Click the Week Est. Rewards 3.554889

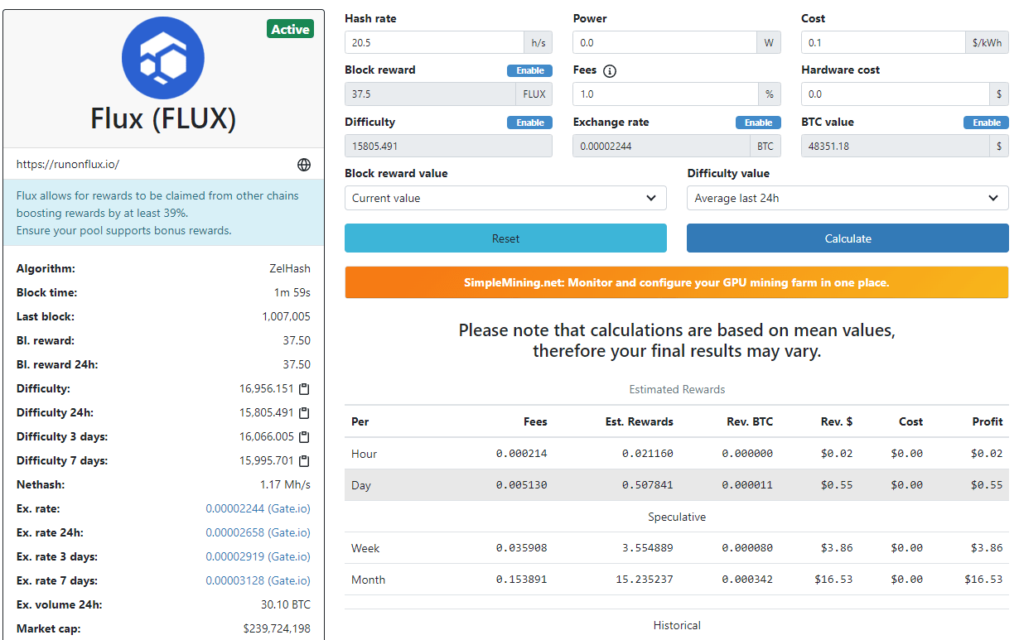(648, 548)
